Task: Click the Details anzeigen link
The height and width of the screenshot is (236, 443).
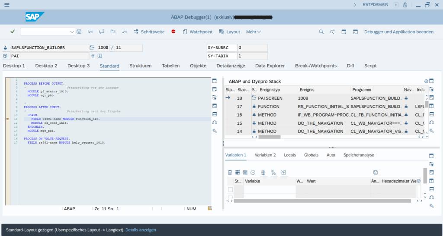Action: [x=141, y=230]
